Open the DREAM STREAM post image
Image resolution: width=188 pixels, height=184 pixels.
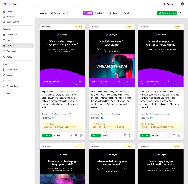(x=112, y=66)
